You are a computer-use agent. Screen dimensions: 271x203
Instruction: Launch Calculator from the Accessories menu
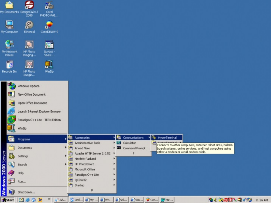tap(133, 143)
